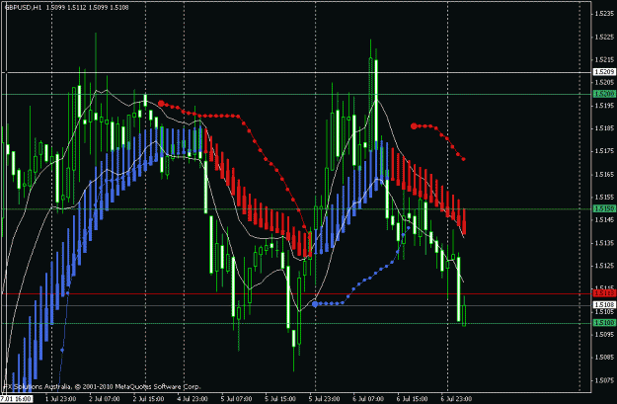Image resolution: width=617 pixels, height=404 pixels.
Task: Select the green horizontal line at 1.5200
Action: click(297, 94)
